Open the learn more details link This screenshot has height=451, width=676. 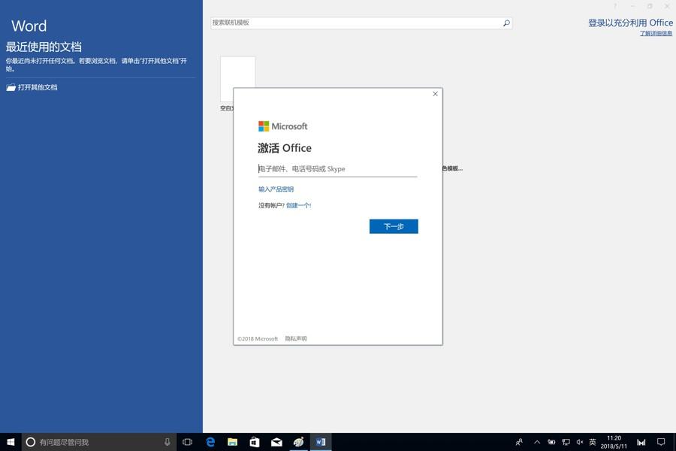point(656,33)
